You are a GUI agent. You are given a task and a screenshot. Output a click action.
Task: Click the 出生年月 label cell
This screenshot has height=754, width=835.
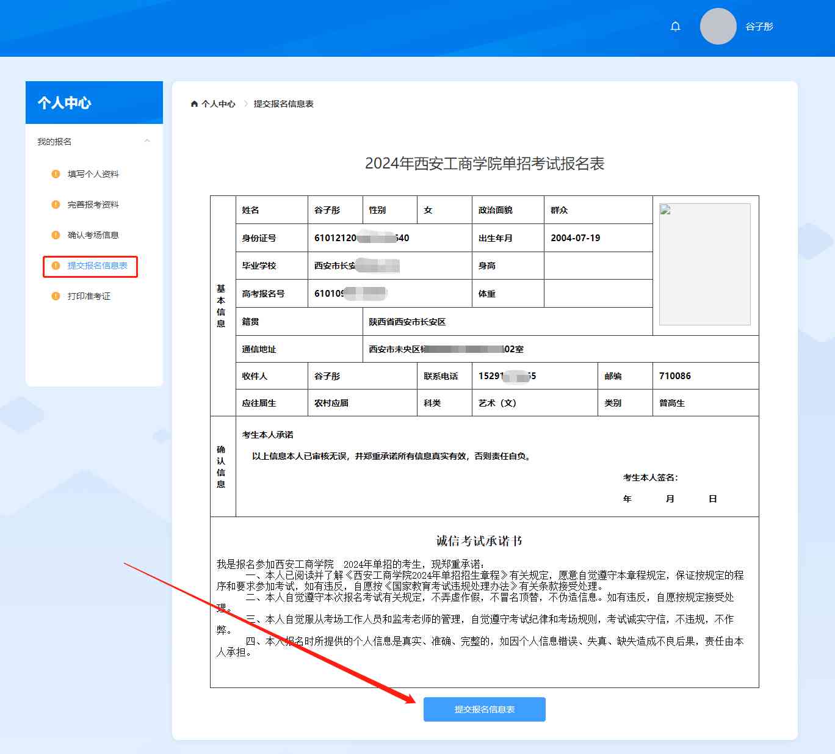pyautogui.click(x=508, y=238)
